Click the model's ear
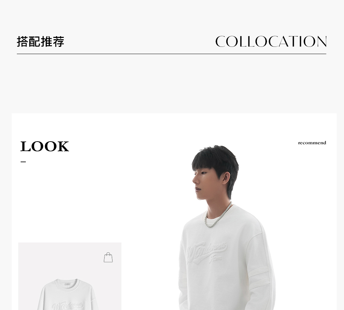This screenshot has height=310, width=344. tap(226, 178)
